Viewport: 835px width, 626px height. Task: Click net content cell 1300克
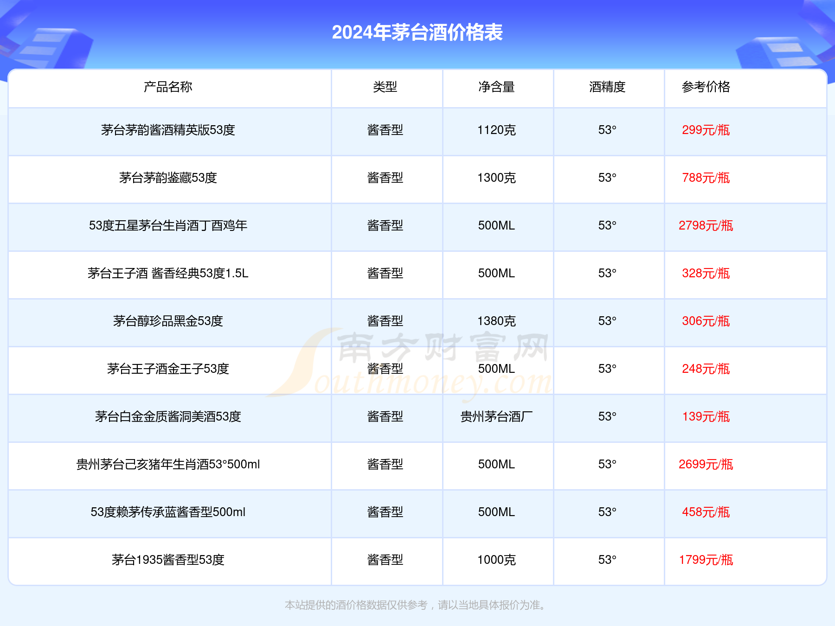click(496, 178)
